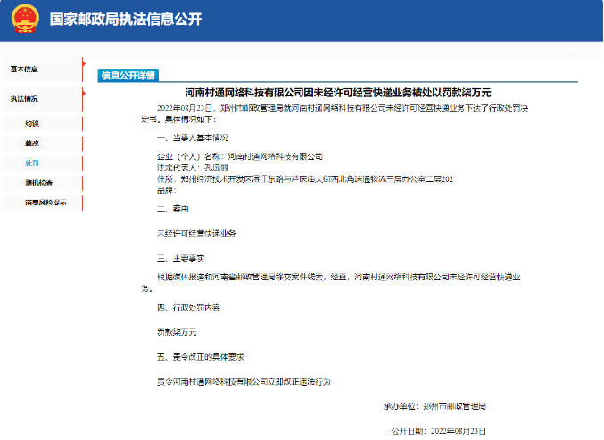Click the paragraph starting 根据媒体报道
The height and width of the screenshot is (440, 604).
[x=331, y=282]
